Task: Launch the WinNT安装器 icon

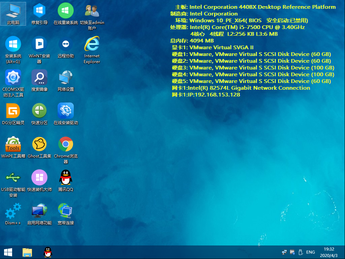Action: click(x=39, y=50)
